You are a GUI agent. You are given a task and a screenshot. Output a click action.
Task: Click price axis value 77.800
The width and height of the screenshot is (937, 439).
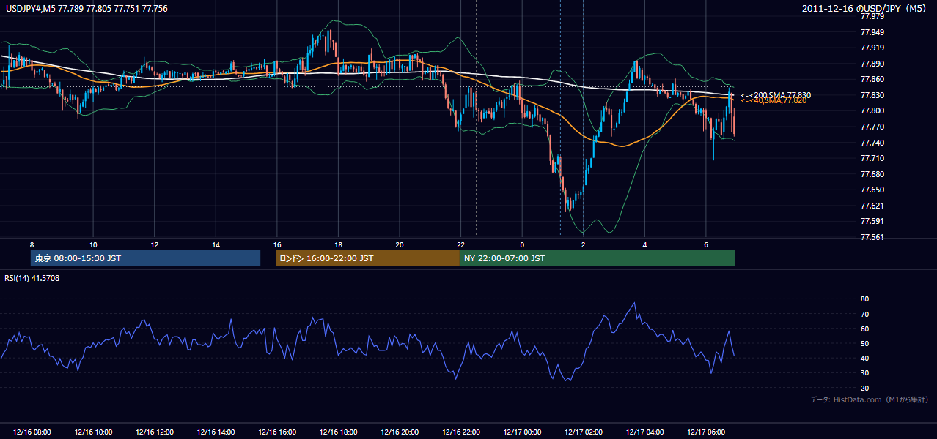click(872, 110)
